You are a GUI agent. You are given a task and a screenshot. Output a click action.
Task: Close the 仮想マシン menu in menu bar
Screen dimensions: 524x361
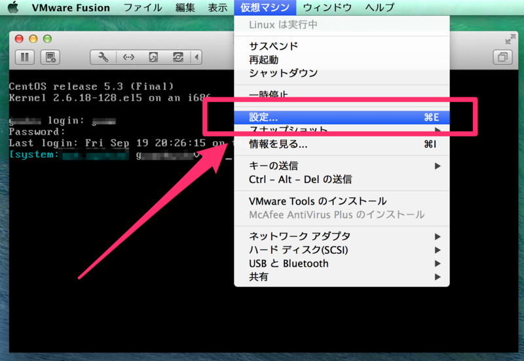click(x=265, y=7)
